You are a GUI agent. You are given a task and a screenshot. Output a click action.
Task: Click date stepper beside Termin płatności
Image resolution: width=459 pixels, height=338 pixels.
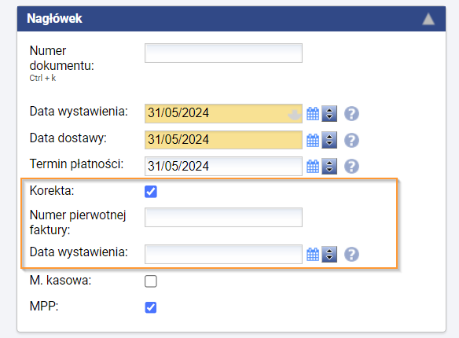(329, 166)
